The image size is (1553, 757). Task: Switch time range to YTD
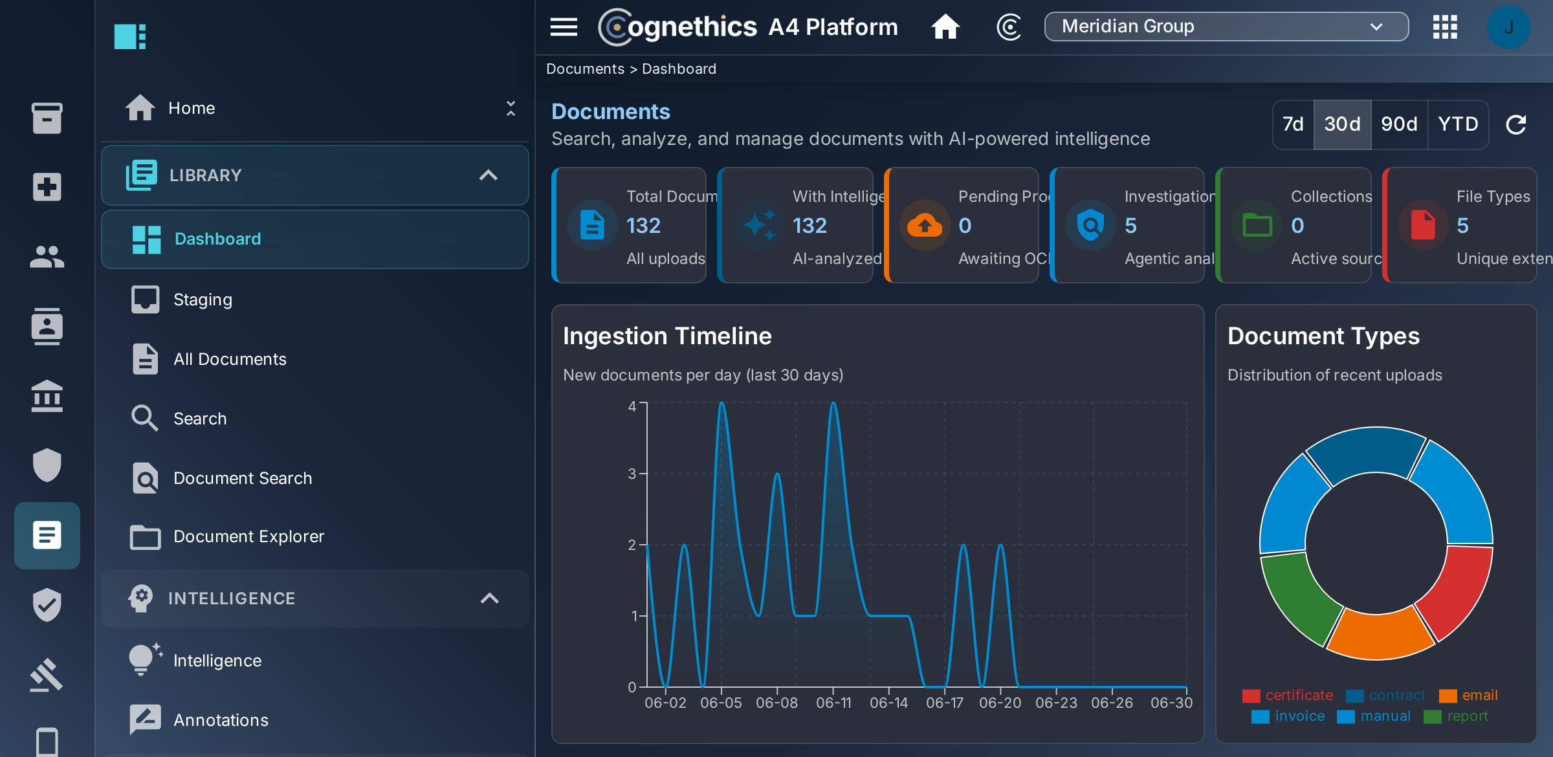pos(1458,124)
